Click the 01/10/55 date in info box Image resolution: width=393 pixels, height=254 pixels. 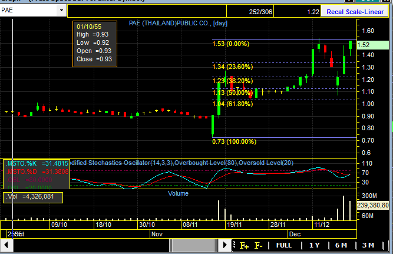click(x=89, y=27)
